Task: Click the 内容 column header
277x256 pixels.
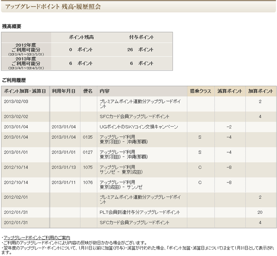Action: [x=105, y=91]
